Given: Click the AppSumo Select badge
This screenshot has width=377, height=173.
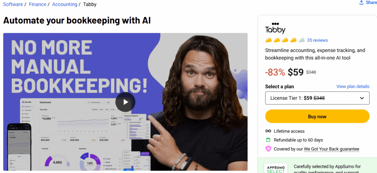Looking at the screenshot, I should pos(276,168).
